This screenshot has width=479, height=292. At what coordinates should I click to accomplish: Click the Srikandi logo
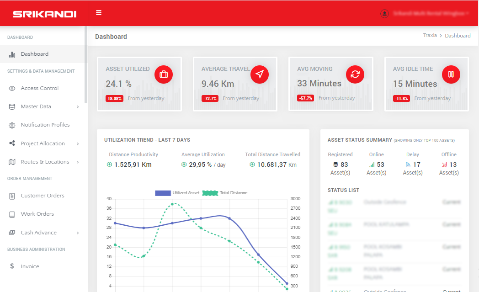tap(44, 14)
